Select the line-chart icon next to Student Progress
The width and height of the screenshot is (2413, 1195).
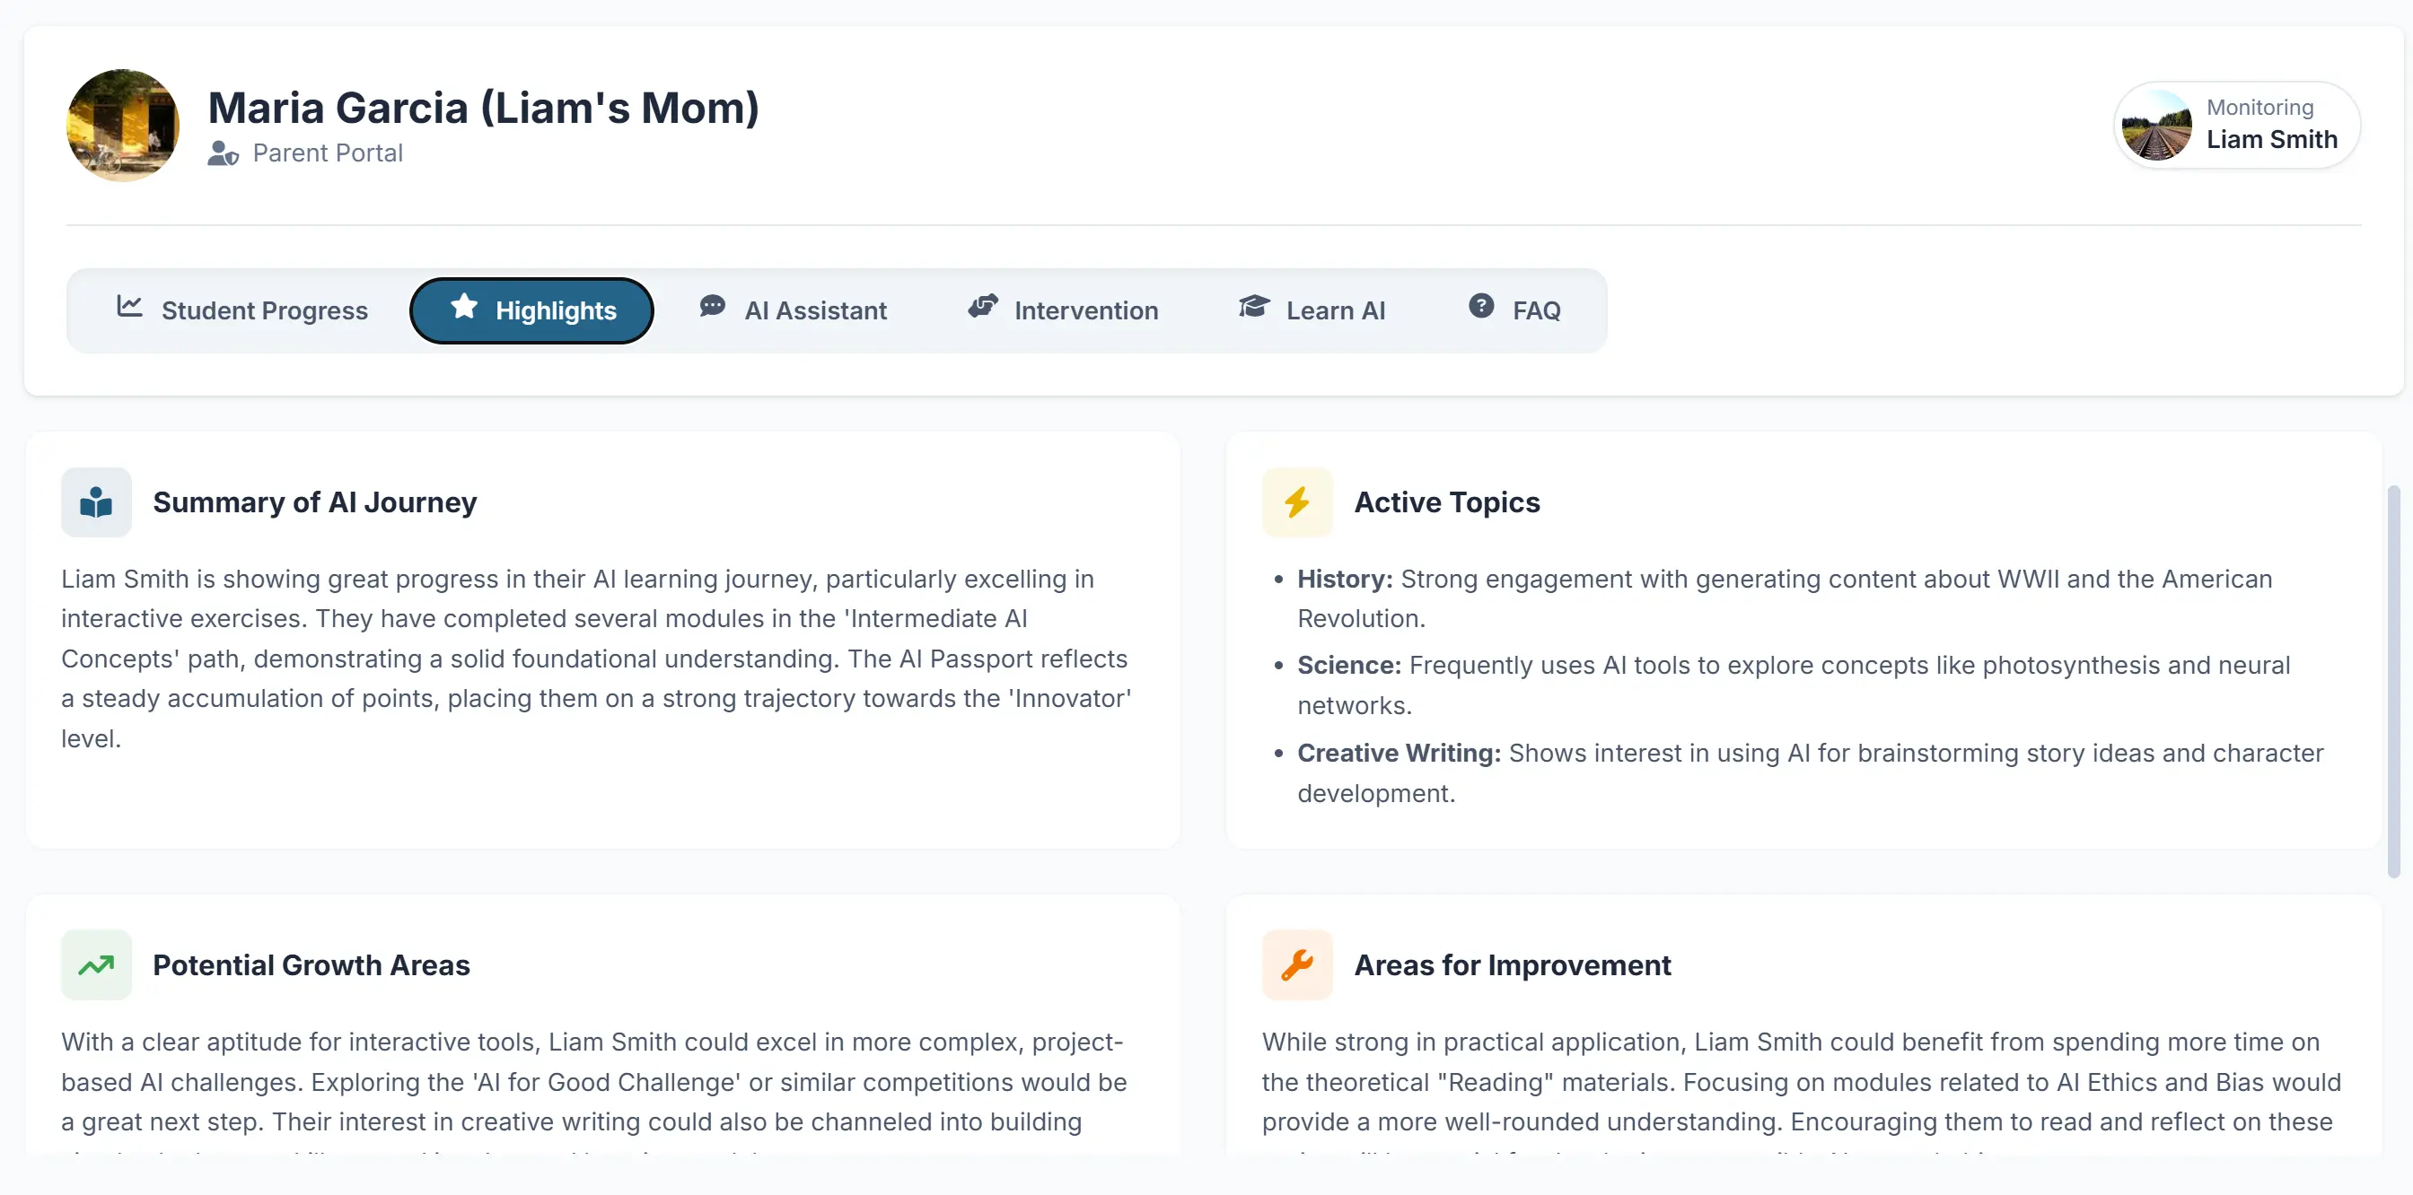point(128,308)
